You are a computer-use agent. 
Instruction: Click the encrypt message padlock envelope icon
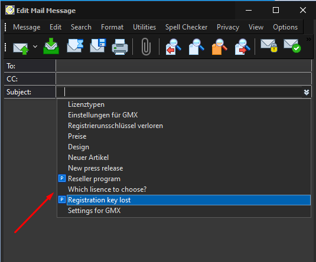click(x=269, y=45)
